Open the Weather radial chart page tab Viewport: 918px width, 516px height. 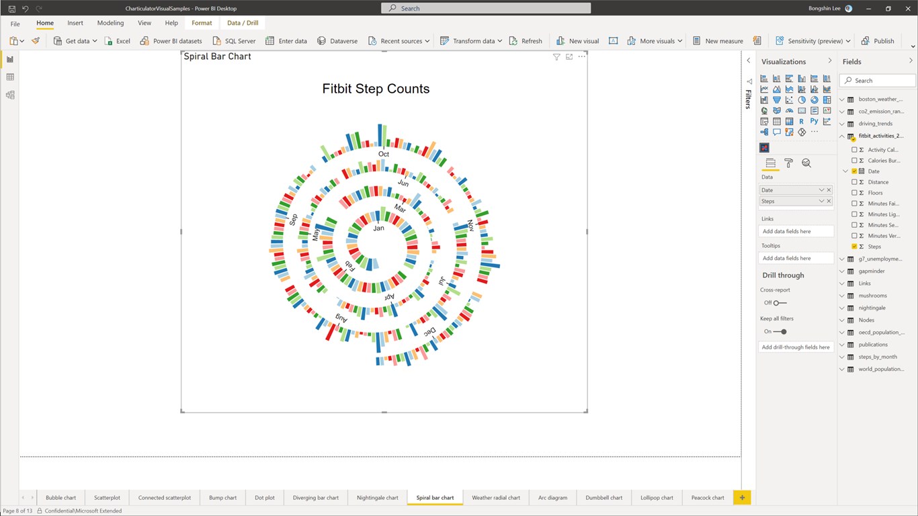point(496,497)
